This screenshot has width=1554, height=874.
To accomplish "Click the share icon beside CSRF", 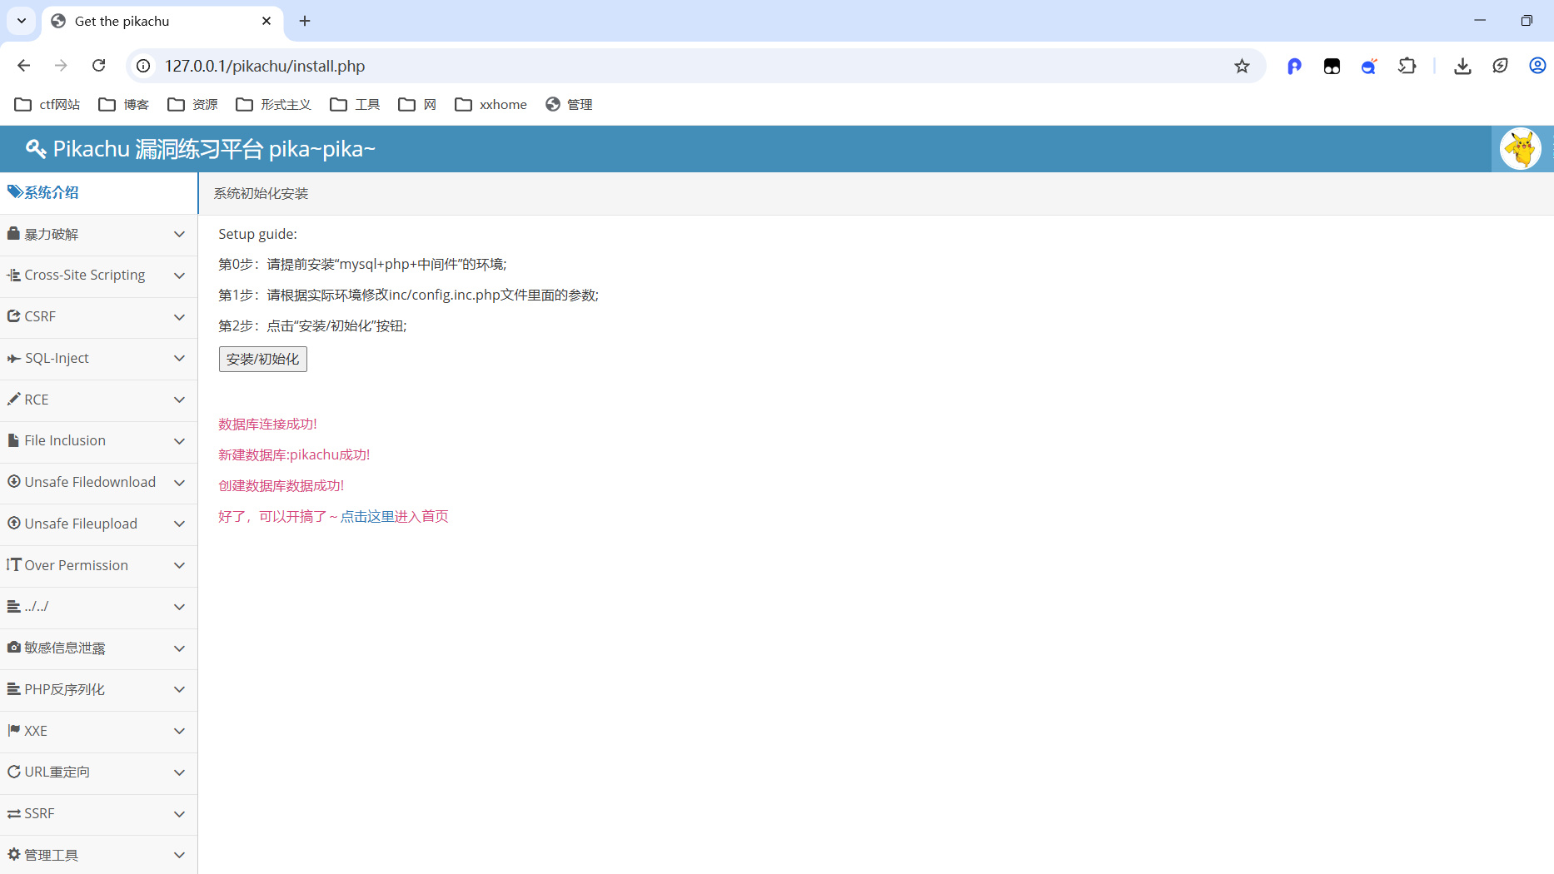I will tap(14, 316).
